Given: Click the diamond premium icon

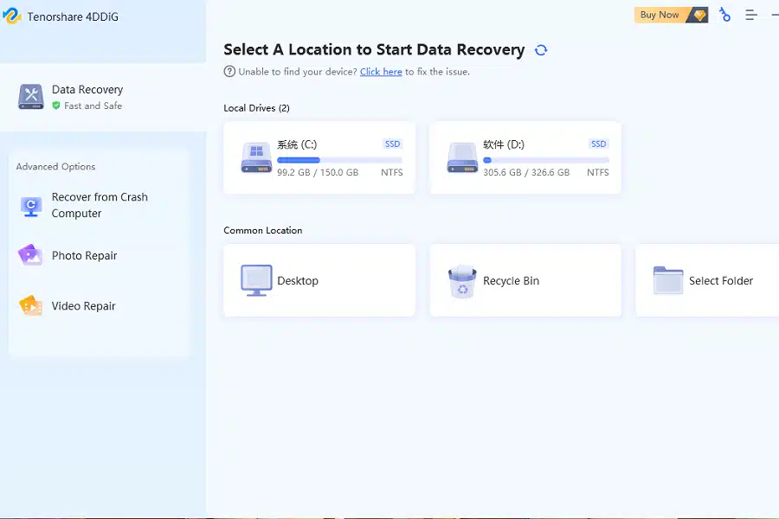Looking at the screenshot, I should pyautogui.click(x=699, y=16).
